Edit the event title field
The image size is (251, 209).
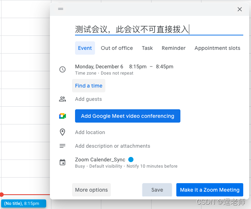coord(159,30)
